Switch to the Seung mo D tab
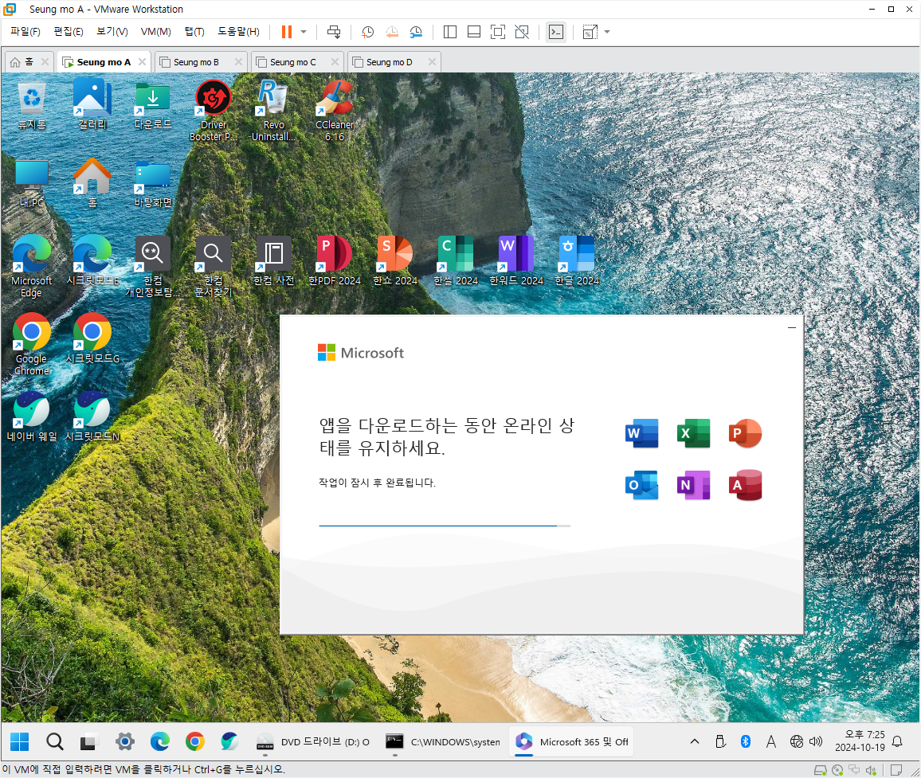 (389, 61)
